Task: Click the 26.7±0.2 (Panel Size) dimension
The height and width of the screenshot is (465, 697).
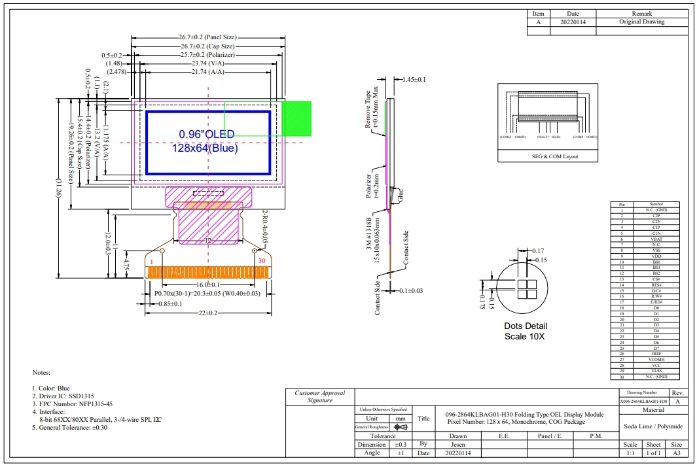Action: point(207,37)
